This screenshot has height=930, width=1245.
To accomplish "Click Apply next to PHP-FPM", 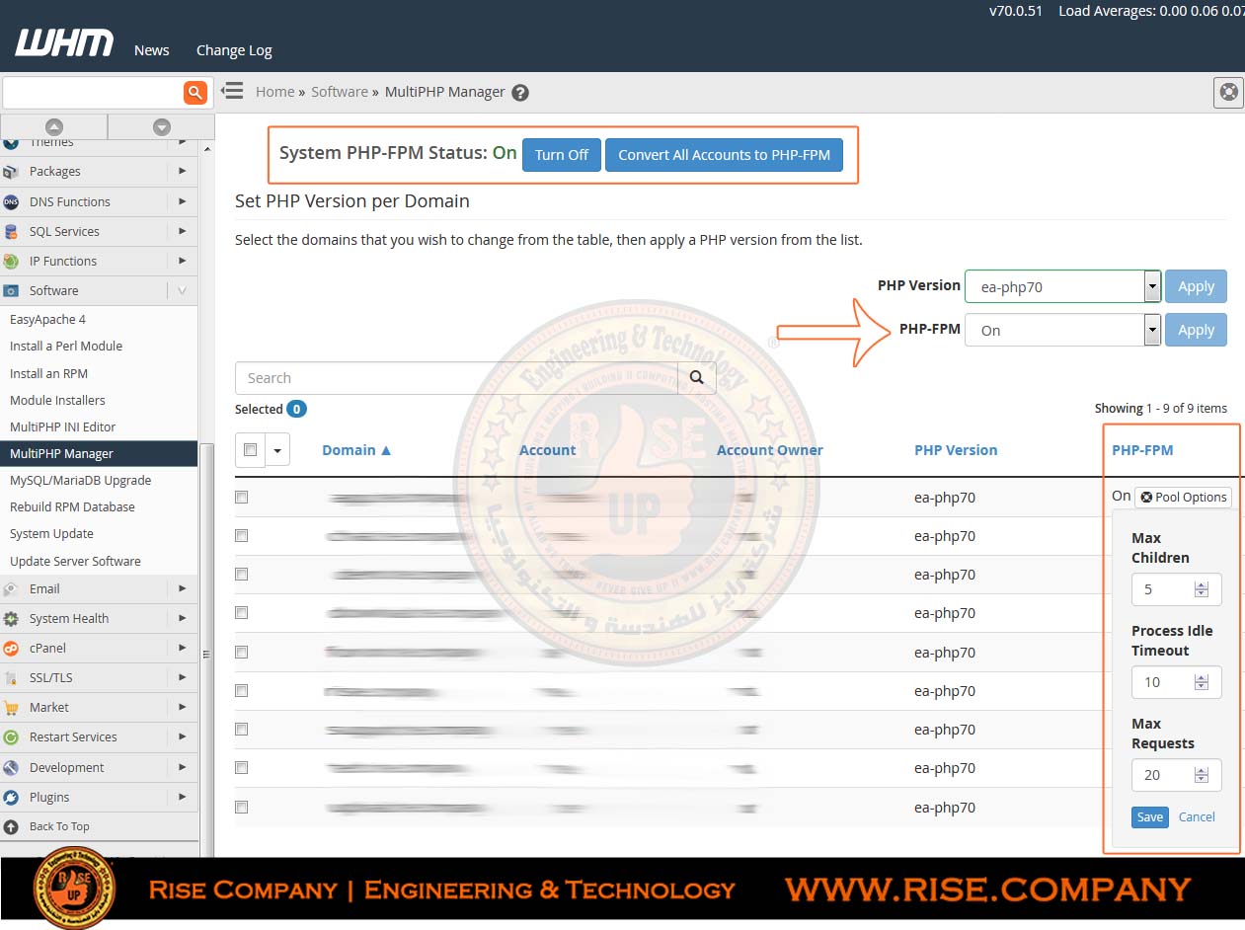I will click(1196, 330).
